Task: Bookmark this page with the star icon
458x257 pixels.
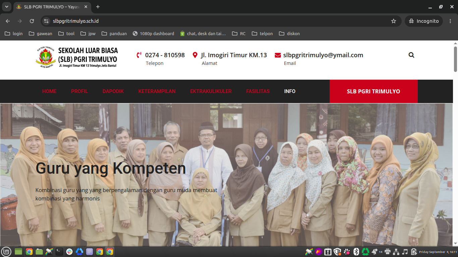Action: tap(394, 21)
